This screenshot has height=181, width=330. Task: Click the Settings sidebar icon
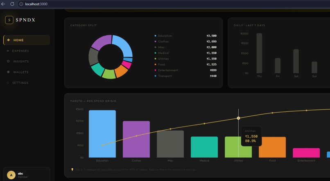(8, 83)
